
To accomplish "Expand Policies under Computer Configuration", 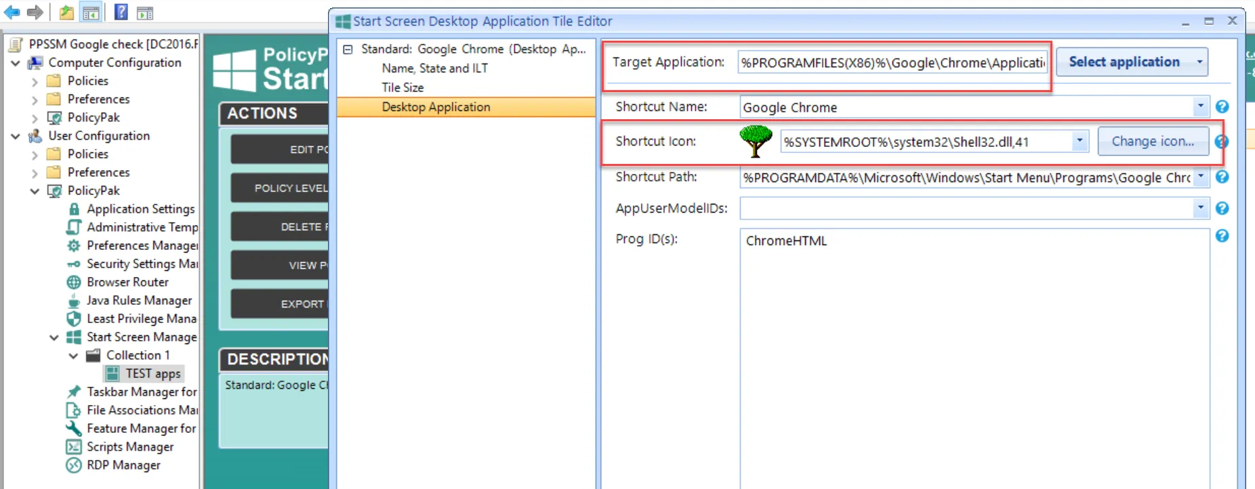I will tap(35, 81).
